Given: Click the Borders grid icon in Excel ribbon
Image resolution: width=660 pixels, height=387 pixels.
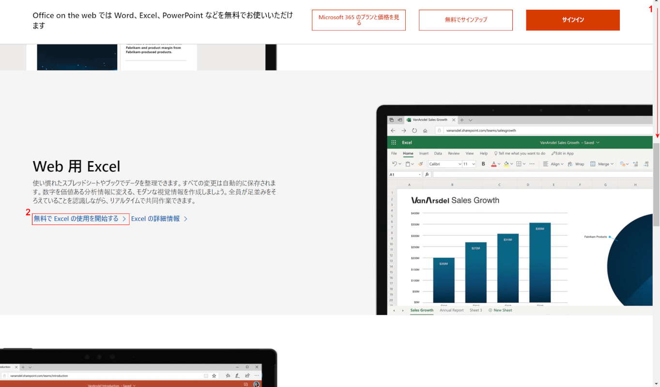Looking at the screenshot, I should [519, 164].
